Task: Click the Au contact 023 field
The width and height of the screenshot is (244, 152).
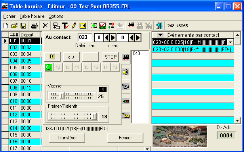Action: [x=85, y=37]
